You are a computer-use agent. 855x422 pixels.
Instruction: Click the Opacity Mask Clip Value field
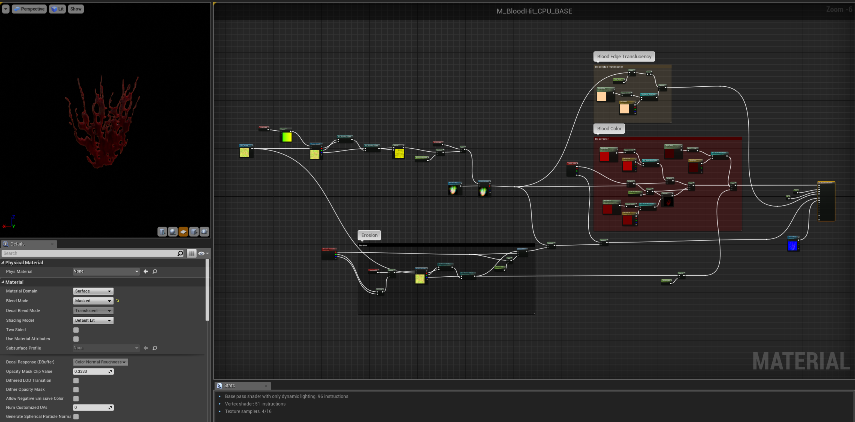pos(90,372)
